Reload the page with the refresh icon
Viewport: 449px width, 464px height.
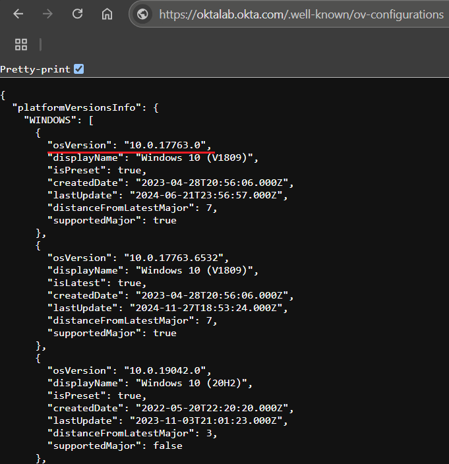[x=78, y=14]
